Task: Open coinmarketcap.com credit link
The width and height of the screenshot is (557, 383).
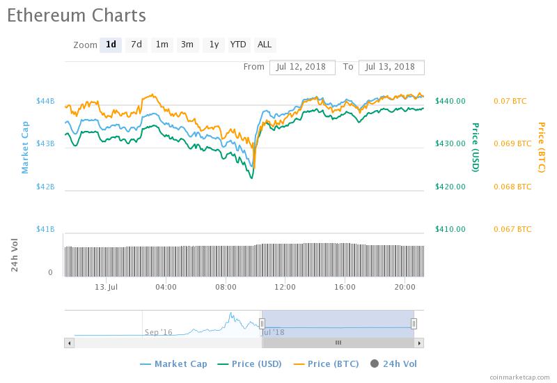Action: (519, 377)
